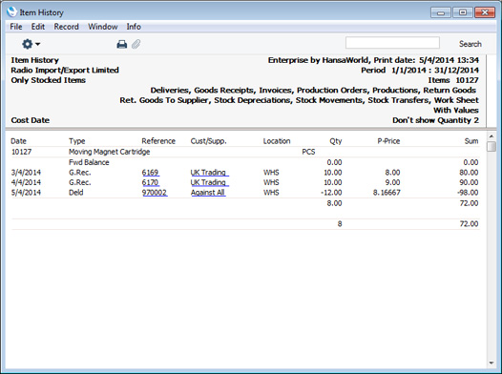Close the Item History window
This screenshot has width=502, height=374.
tap(485, 12)
